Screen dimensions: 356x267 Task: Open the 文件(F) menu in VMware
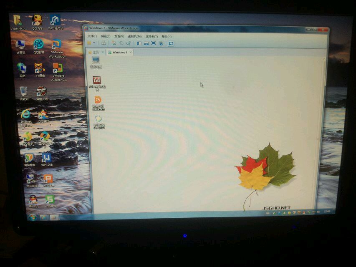[x=92, y=36]
